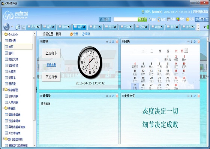The width and height of the screenshot is (210, 149).
Task: Open the 颜色 color theme swatch
Action: click(178, 19)
